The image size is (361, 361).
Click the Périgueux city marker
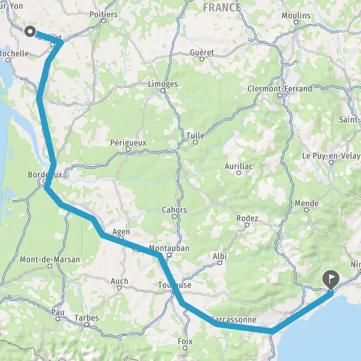point(128,149)
